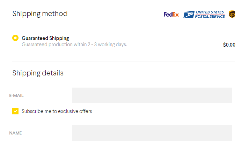250x146 pixels.
Task: Click the NAME field label
Action: coord(15,133)
